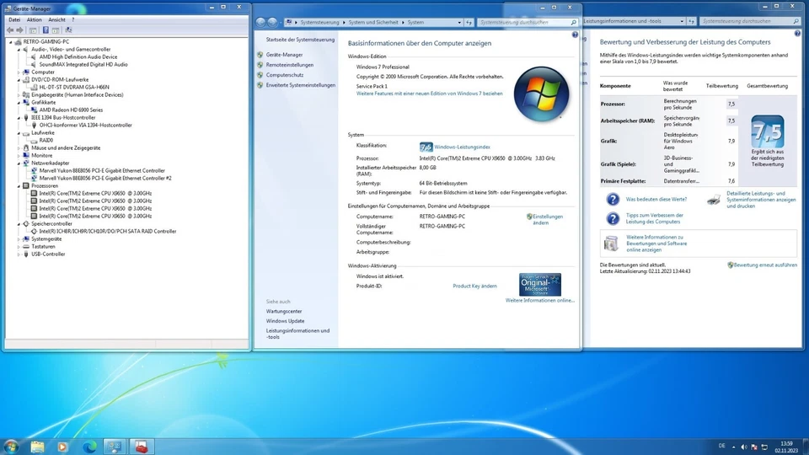Image resolution: width=809 pixels, height=455 pixels.
Task: Open the Aktion menu
Action: [34, 19]
